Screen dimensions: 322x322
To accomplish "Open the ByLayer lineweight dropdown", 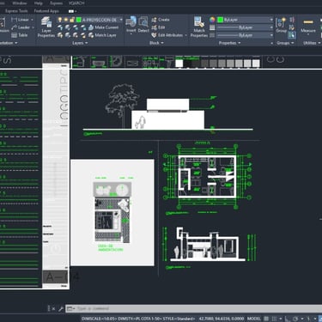I will 271,27.
